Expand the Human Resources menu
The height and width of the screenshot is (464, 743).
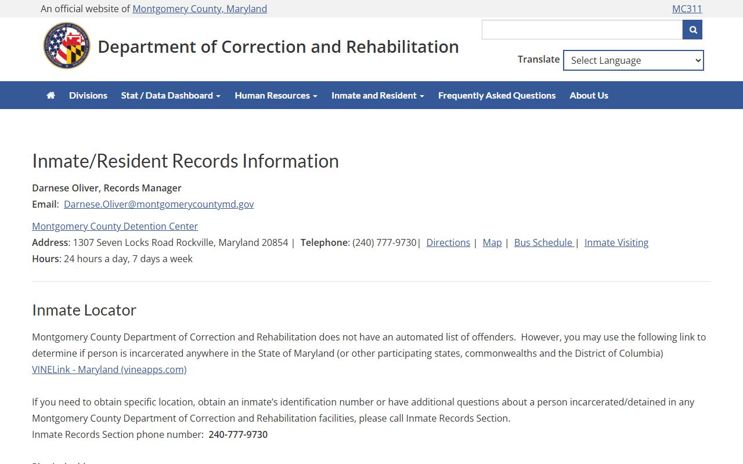(x=276, y=95)
